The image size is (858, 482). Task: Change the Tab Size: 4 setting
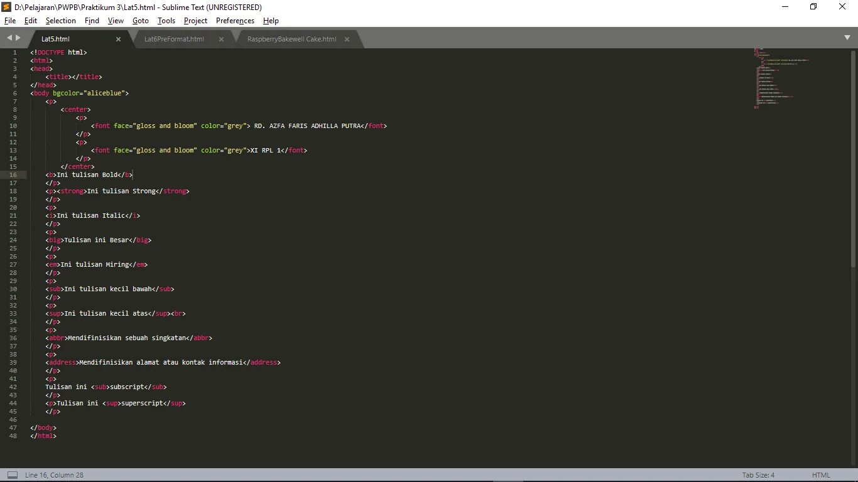tap(758, 475)
